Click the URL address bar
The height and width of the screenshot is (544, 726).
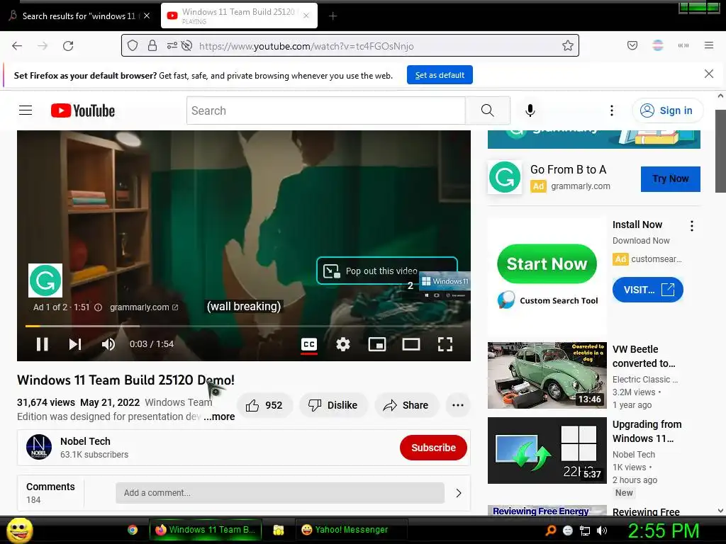tap(350, 46)
